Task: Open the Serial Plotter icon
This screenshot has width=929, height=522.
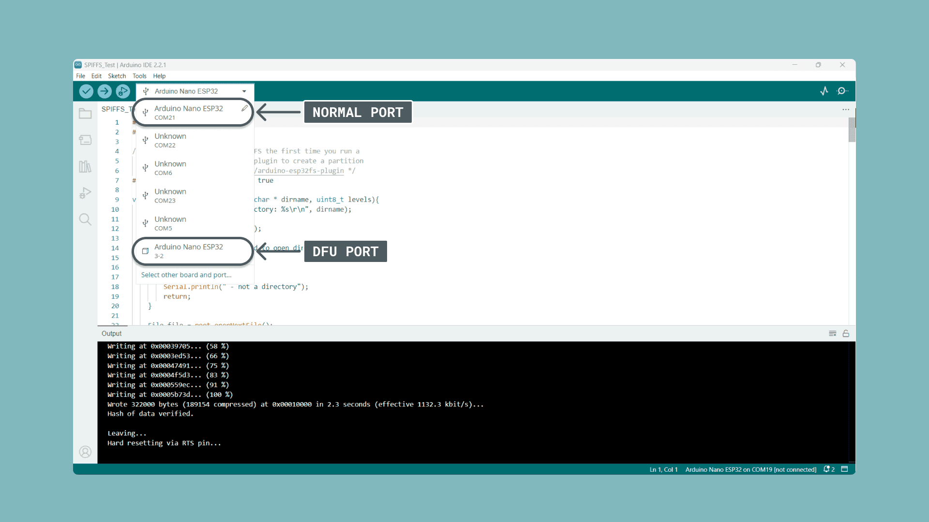Action: tap(824, 91)
